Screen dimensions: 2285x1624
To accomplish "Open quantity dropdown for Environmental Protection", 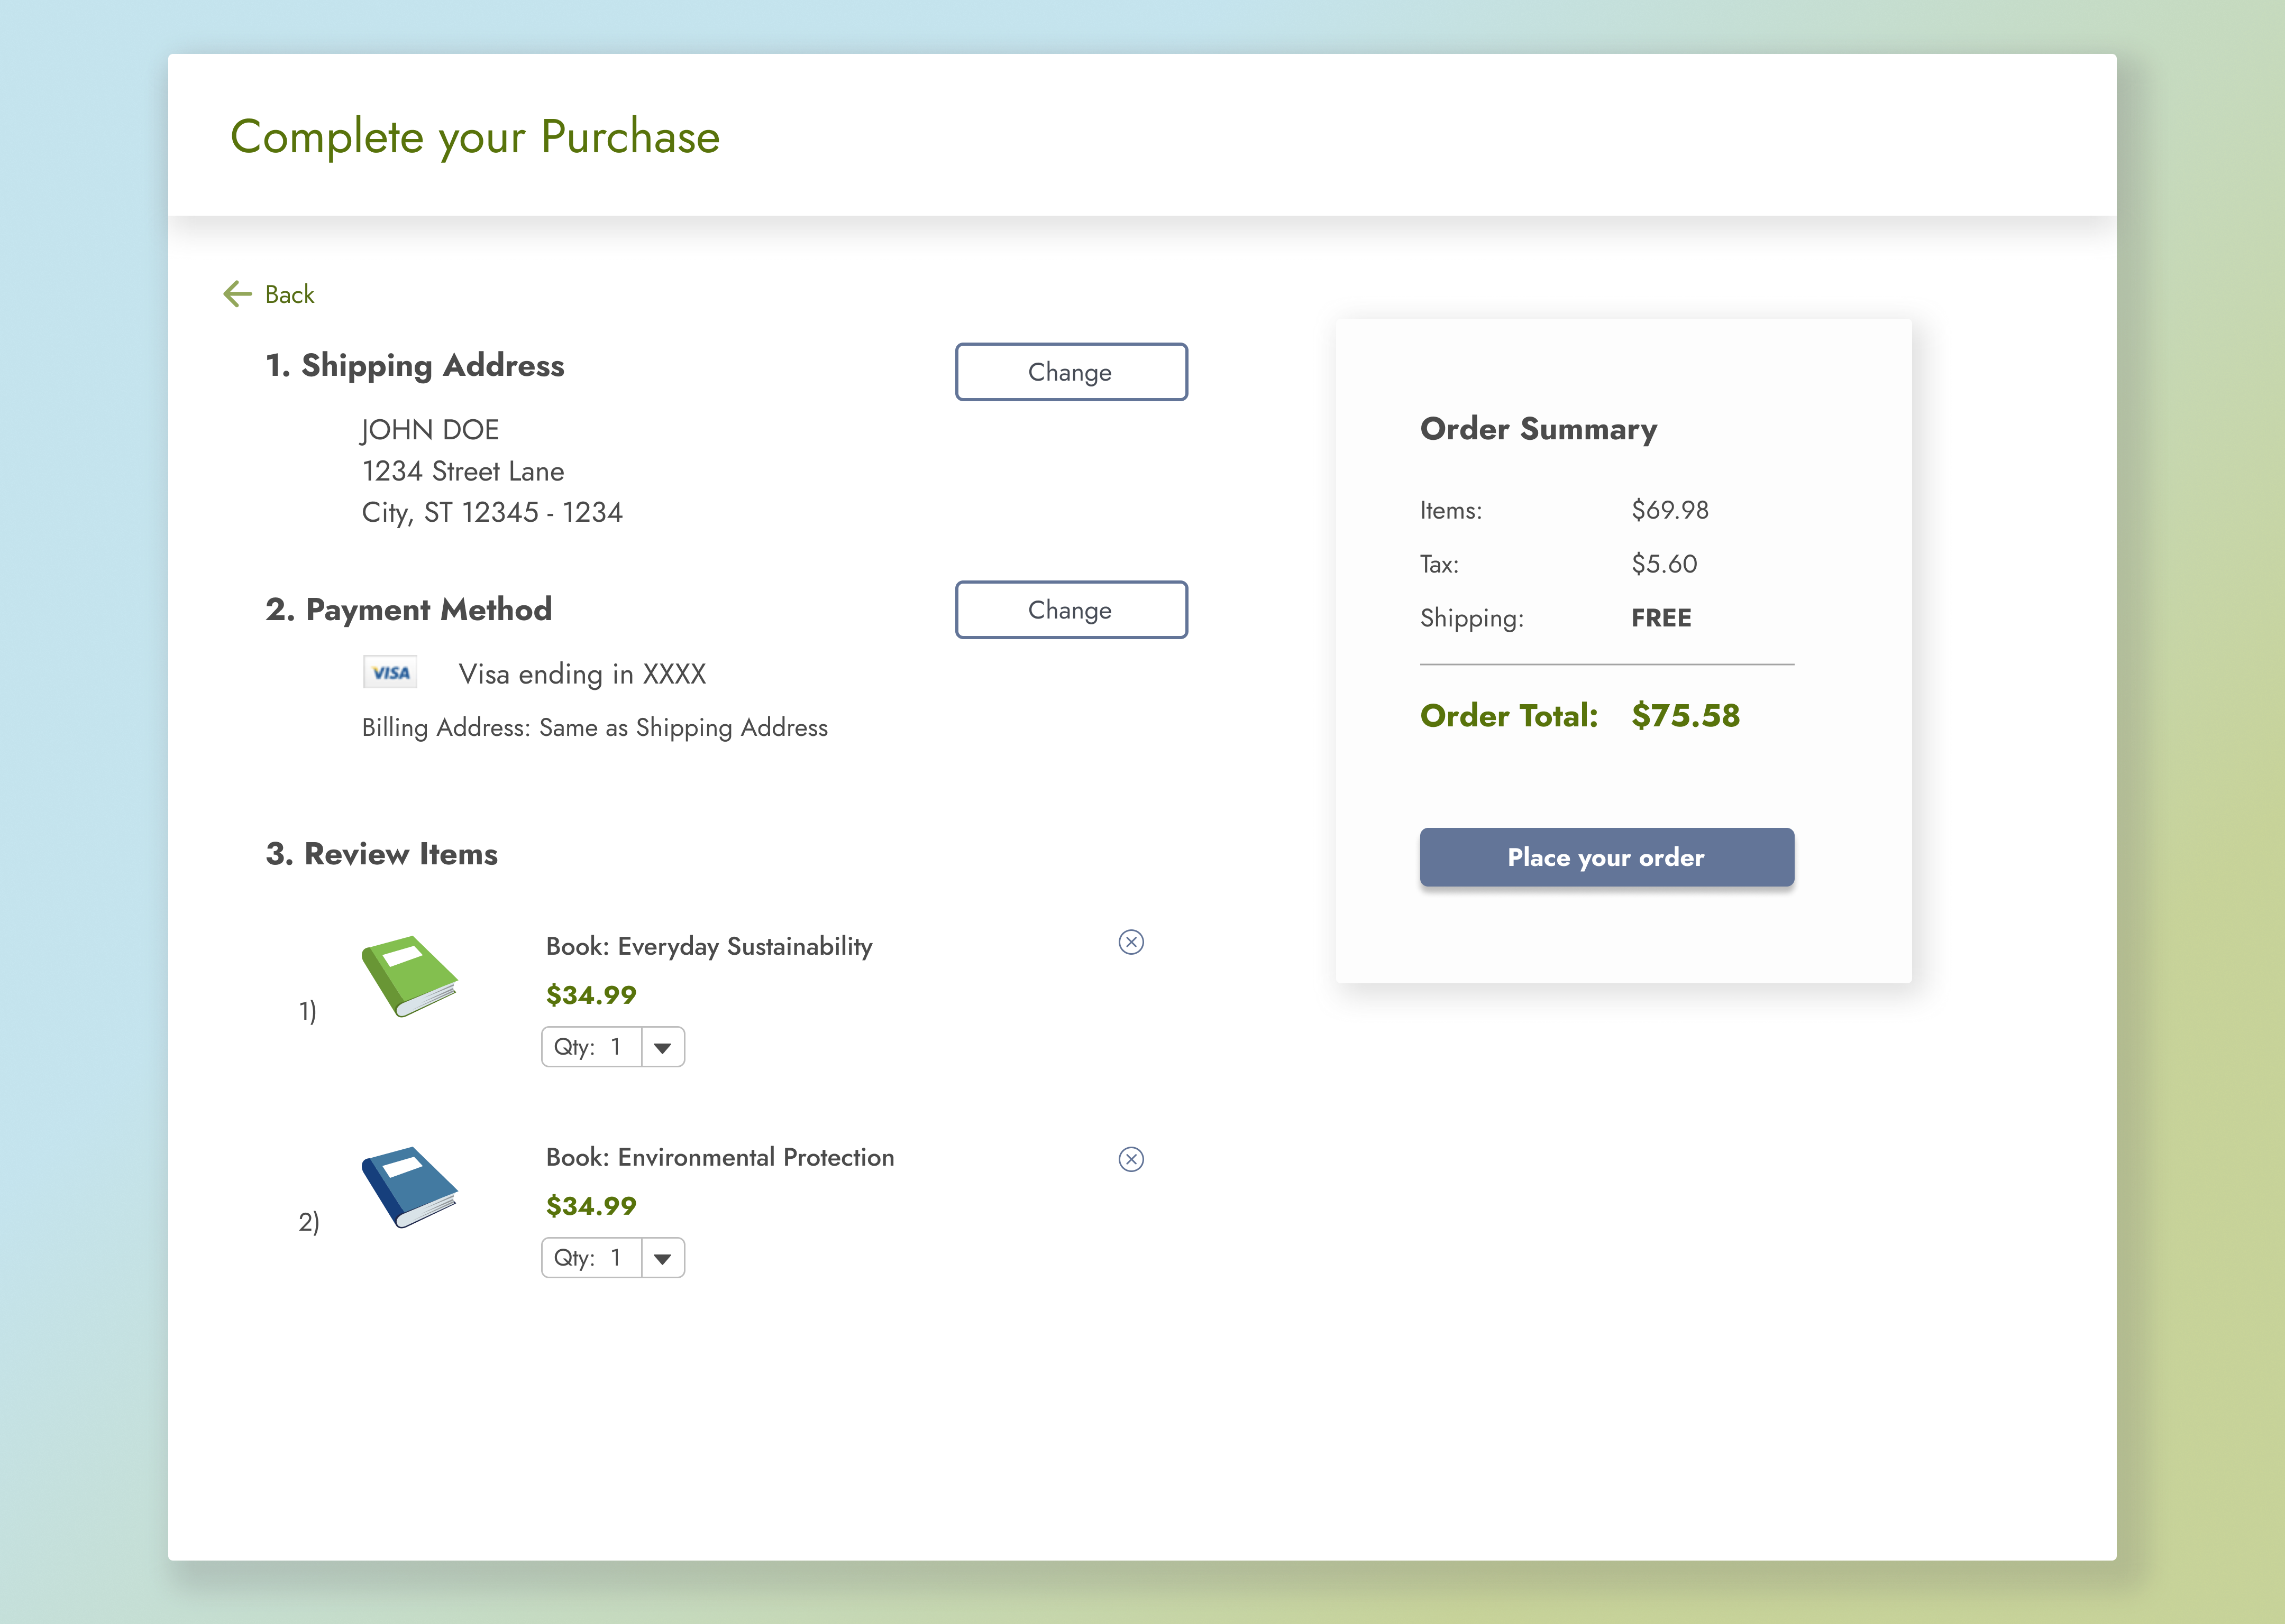I will [662, 1259].
